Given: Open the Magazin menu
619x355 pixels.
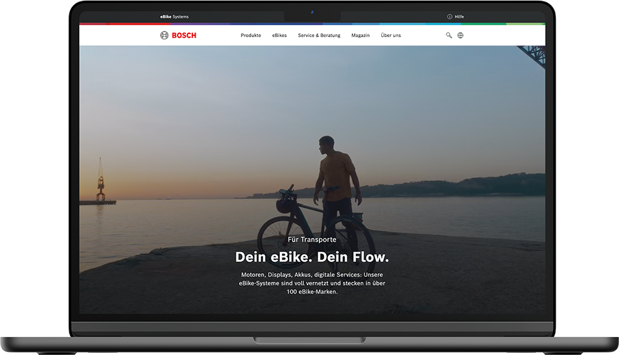Looking at the screenshot, I should 360,35.
